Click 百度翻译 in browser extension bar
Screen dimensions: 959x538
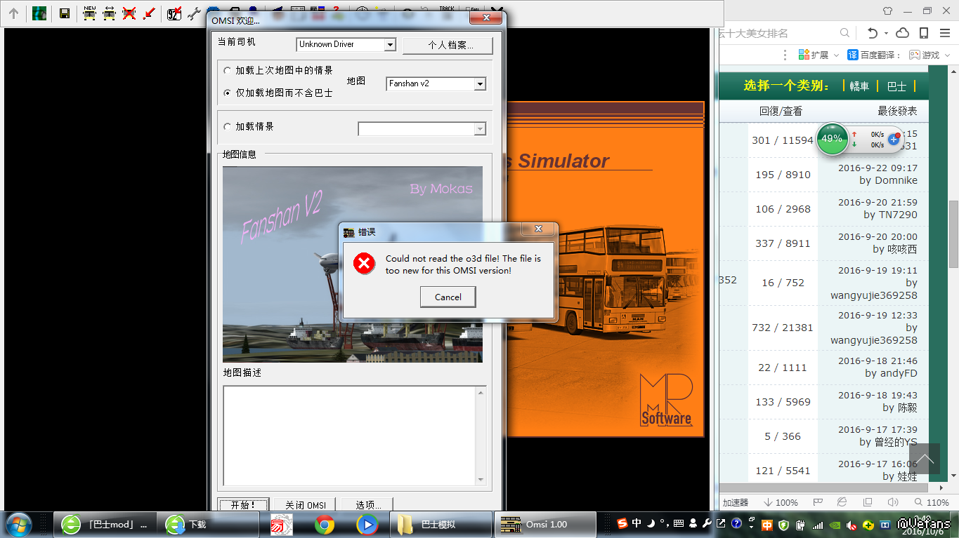coord(875,55)
